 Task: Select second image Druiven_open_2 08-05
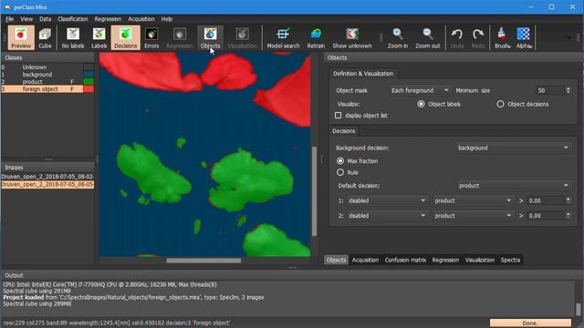pos(47,184)
